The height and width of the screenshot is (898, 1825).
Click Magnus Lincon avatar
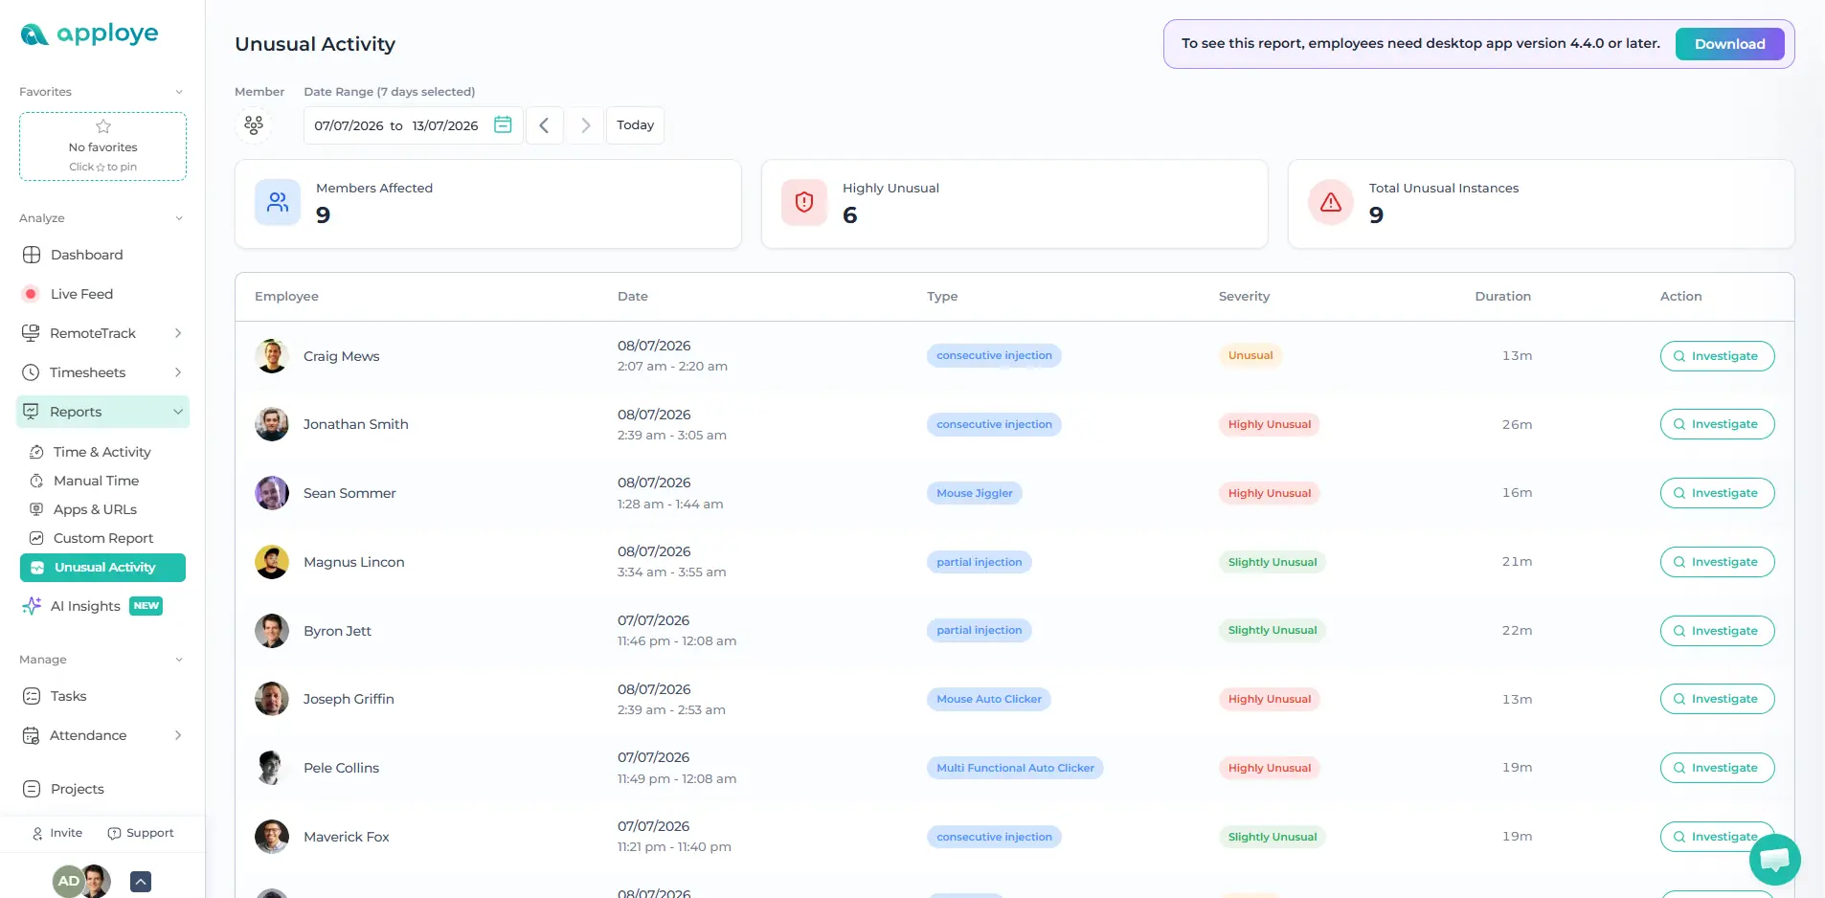click(272, 562)
